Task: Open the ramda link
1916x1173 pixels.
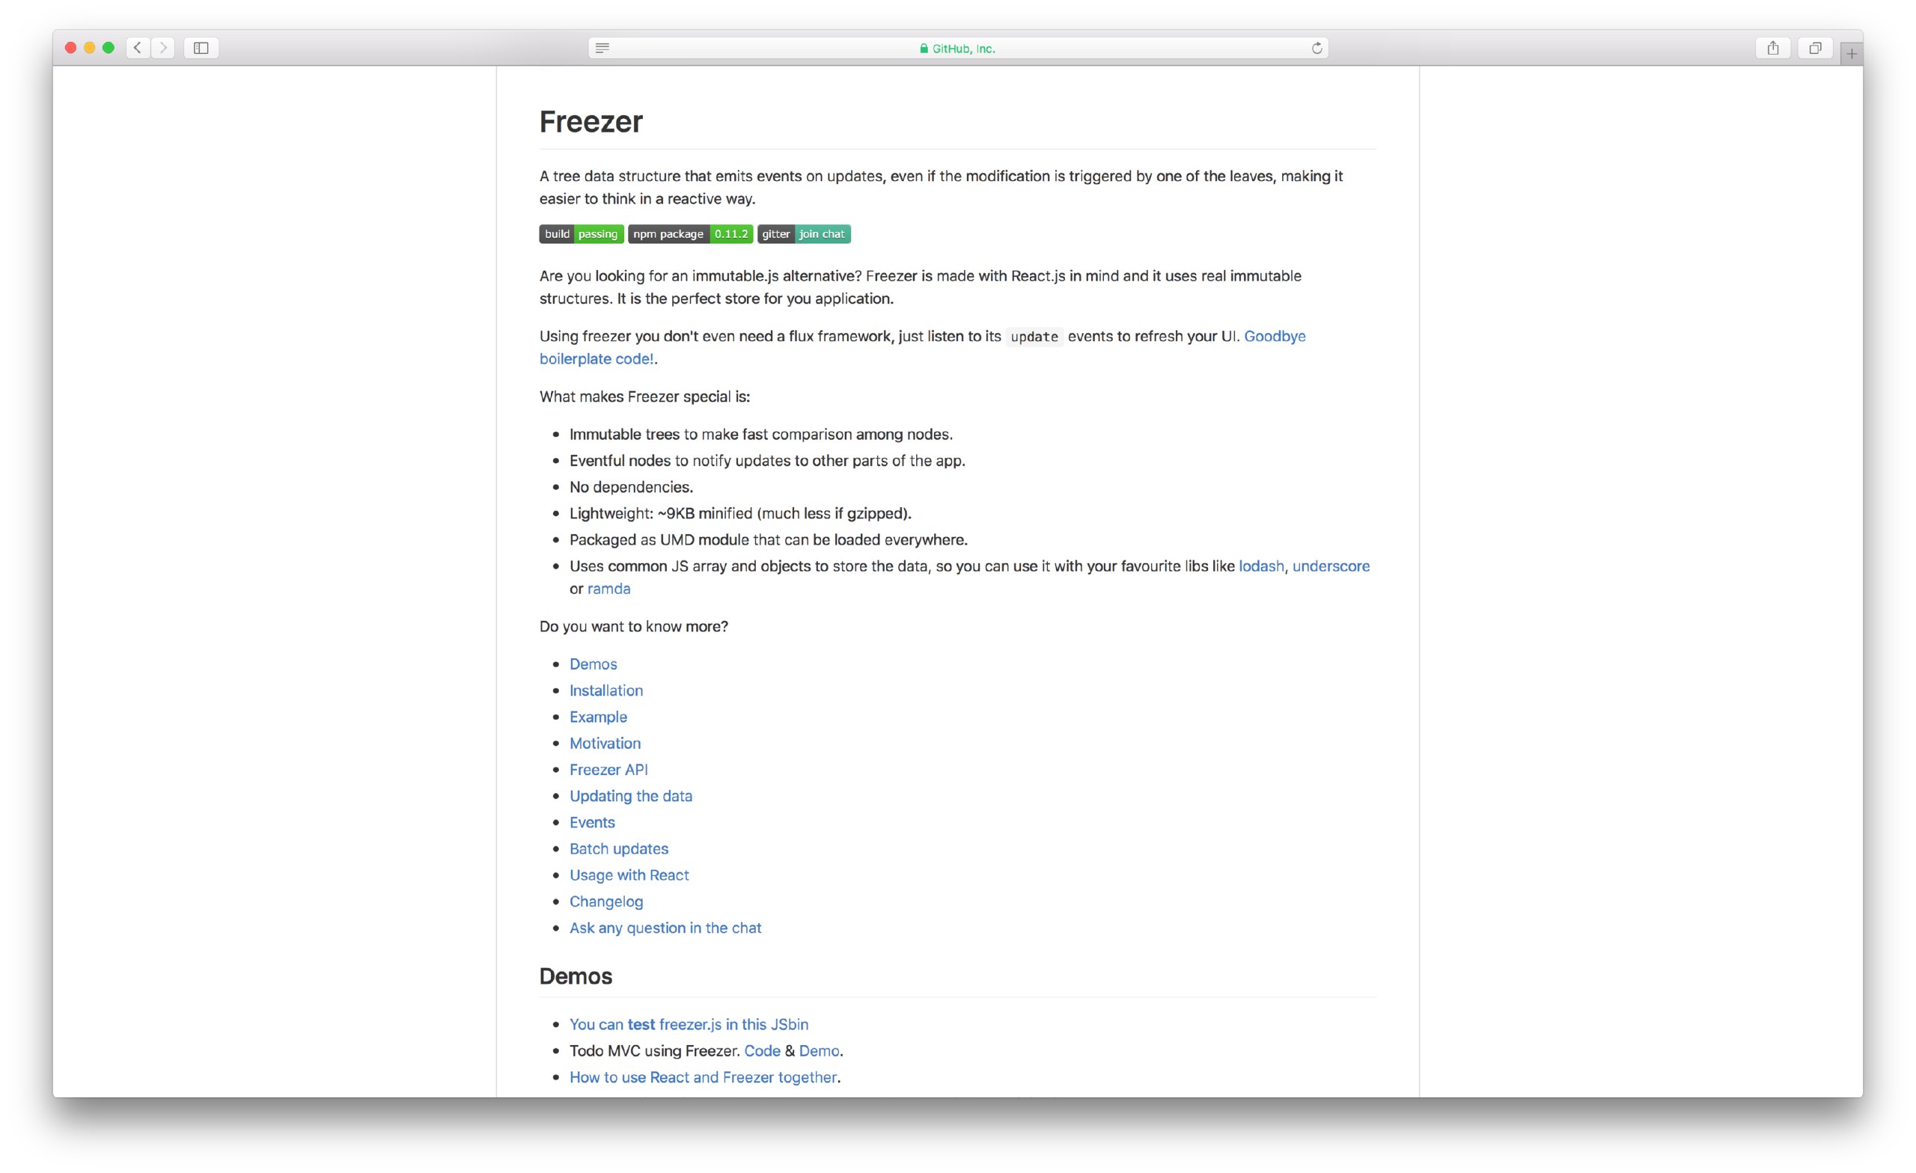Action: click(609, 589)
